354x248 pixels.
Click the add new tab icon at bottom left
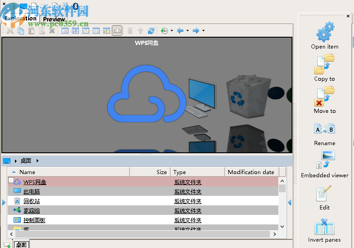coord(7,245)
